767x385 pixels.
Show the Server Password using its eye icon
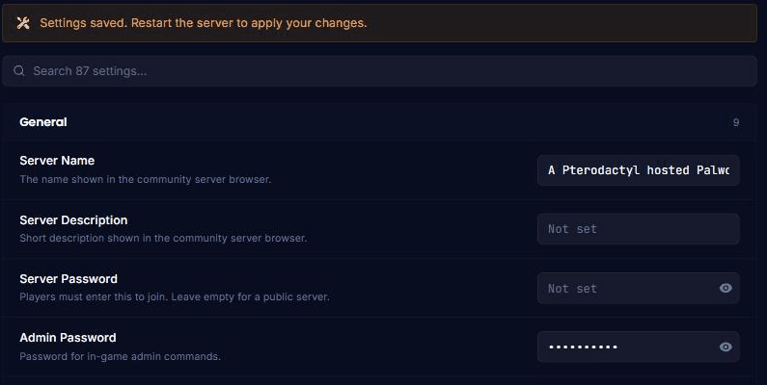coord(726,288)
